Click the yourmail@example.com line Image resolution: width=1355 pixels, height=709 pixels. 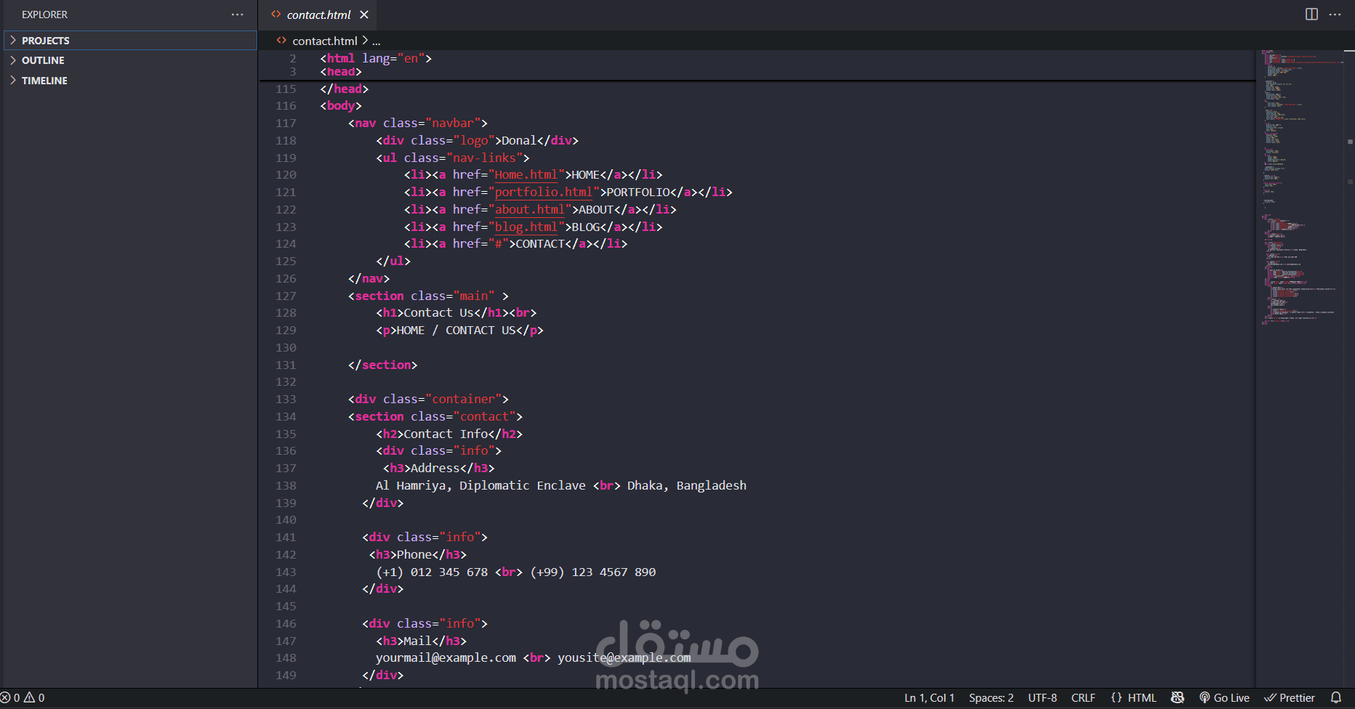[534, 657]
